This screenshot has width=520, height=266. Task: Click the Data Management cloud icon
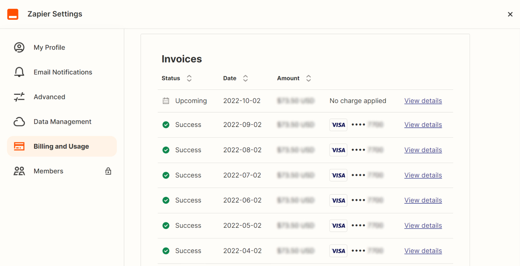tap(19, 122)
